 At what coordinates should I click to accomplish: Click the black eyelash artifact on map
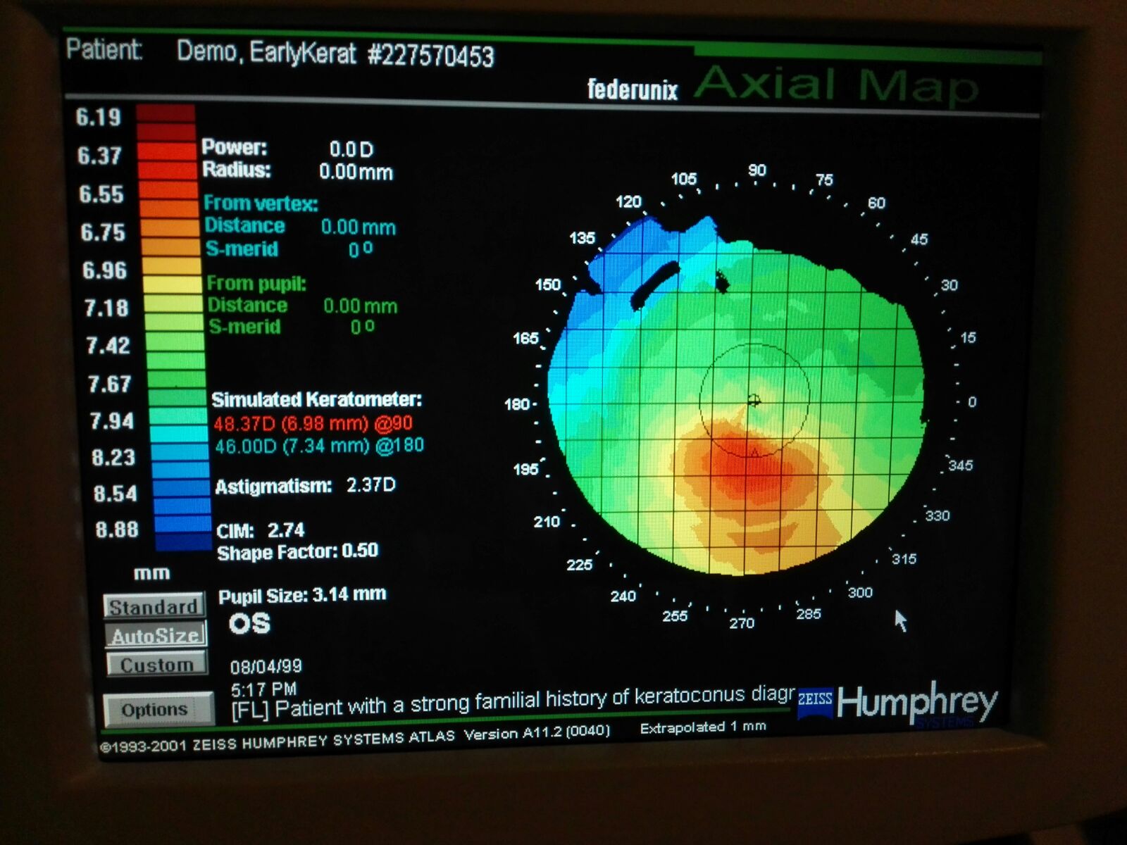654,285
